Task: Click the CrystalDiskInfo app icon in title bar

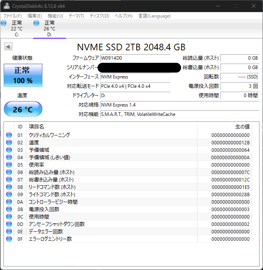Action: click(7, 6)
